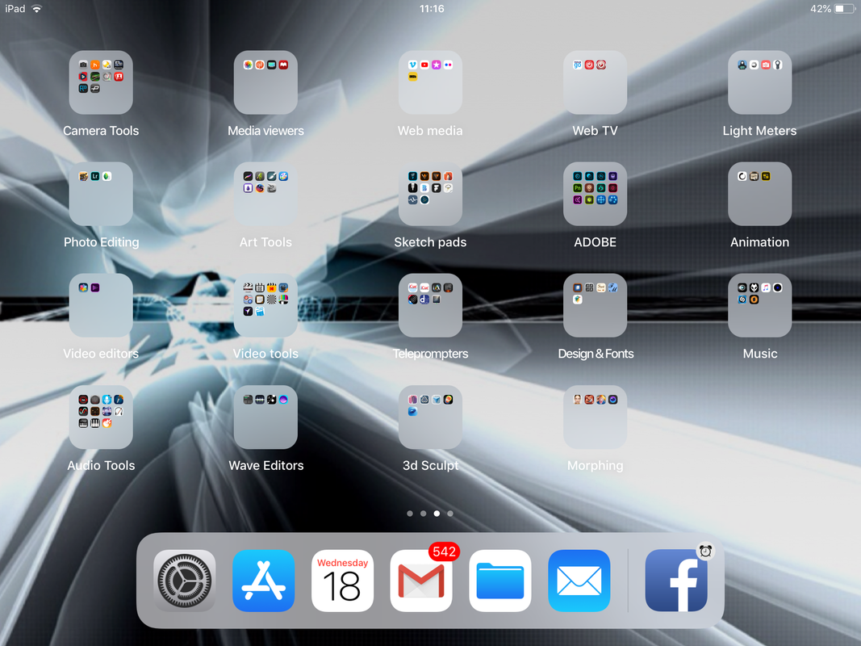This screenshot has height=646, width=861.
Task: Open the Teleprompters folder
Action: 431,305
